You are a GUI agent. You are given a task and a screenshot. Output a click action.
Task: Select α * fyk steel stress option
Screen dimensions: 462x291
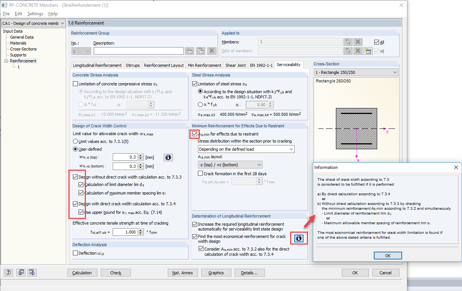(200, 105)
